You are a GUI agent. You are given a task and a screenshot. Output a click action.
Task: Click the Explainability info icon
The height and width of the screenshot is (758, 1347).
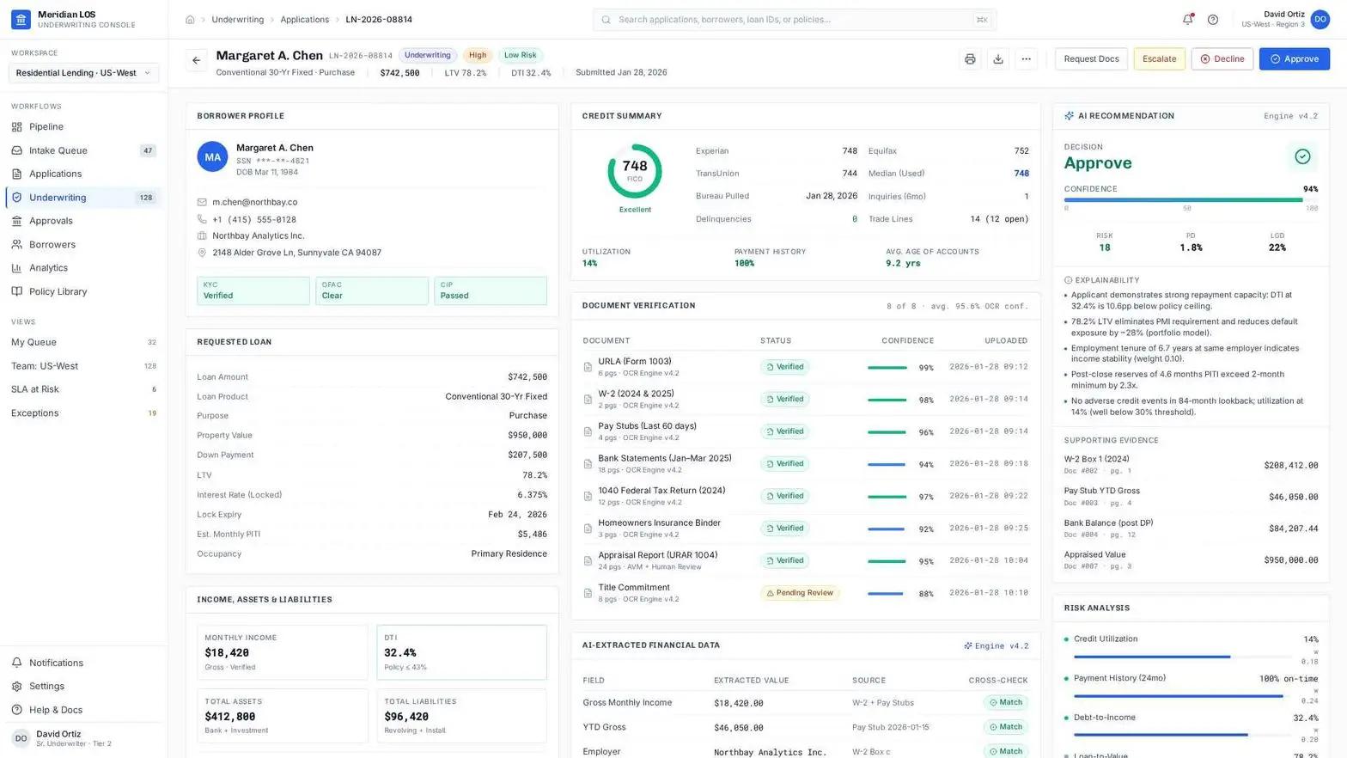pos(1068,280)
